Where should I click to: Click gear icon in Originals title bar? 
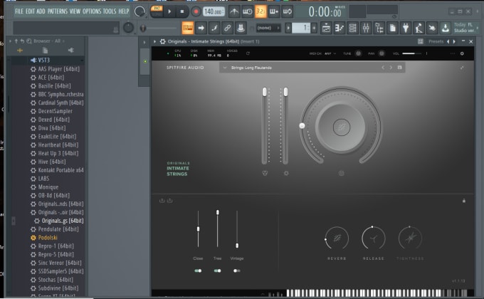point(163,41)
